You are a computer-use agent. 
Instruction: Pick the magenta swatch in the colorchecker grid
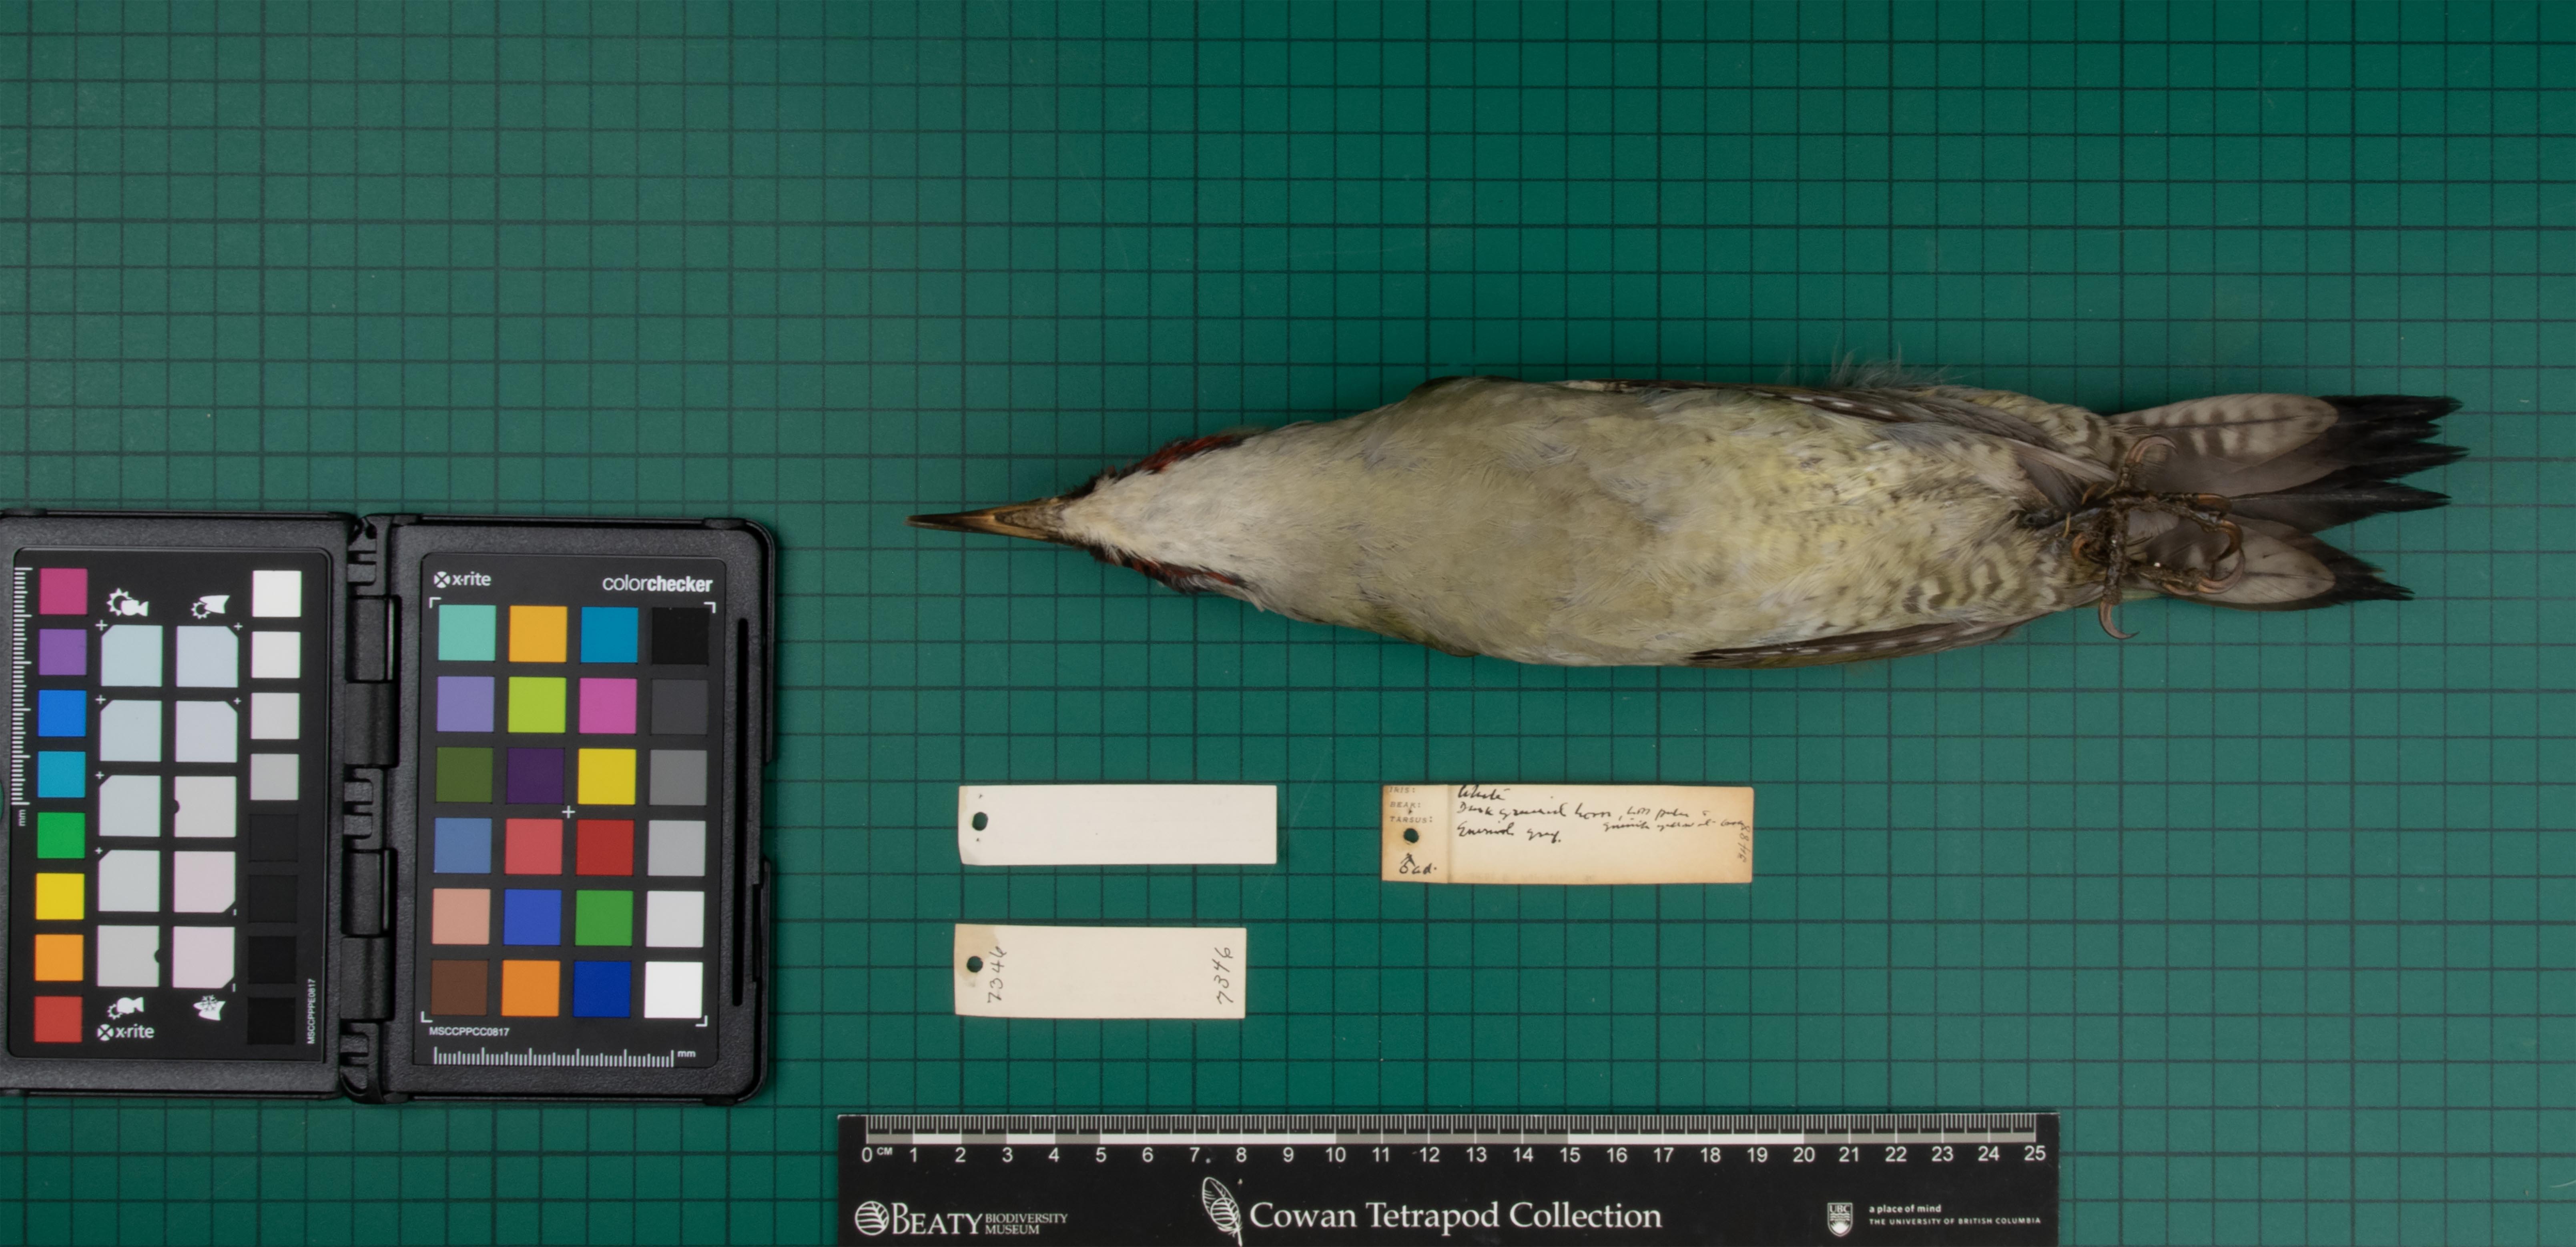click(607, 705)
